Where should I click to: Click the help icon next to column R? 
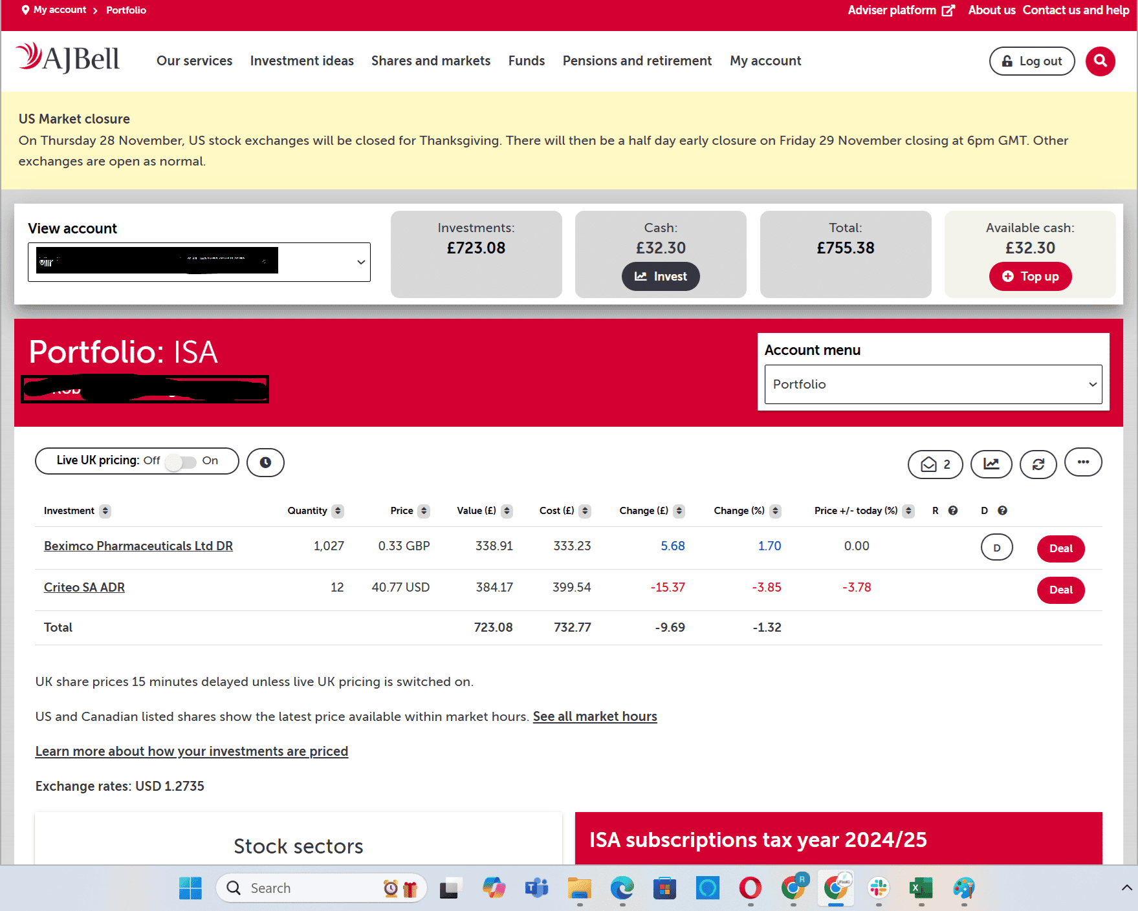pyautogui.click(x=953, y=511)
